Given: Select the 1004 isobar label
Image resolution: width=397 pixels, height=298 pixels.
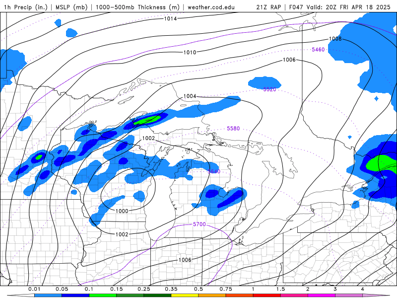Looking at the screenshot, I should click(190, 96).
